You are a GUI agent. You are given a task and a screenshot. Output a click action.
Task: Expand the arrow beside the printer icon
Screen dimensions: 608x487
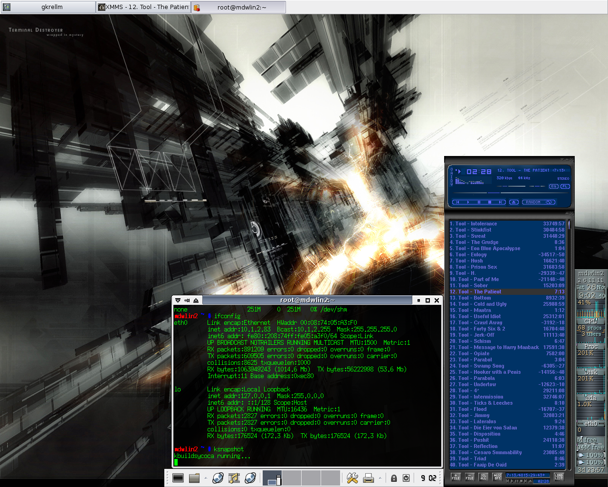380,478
